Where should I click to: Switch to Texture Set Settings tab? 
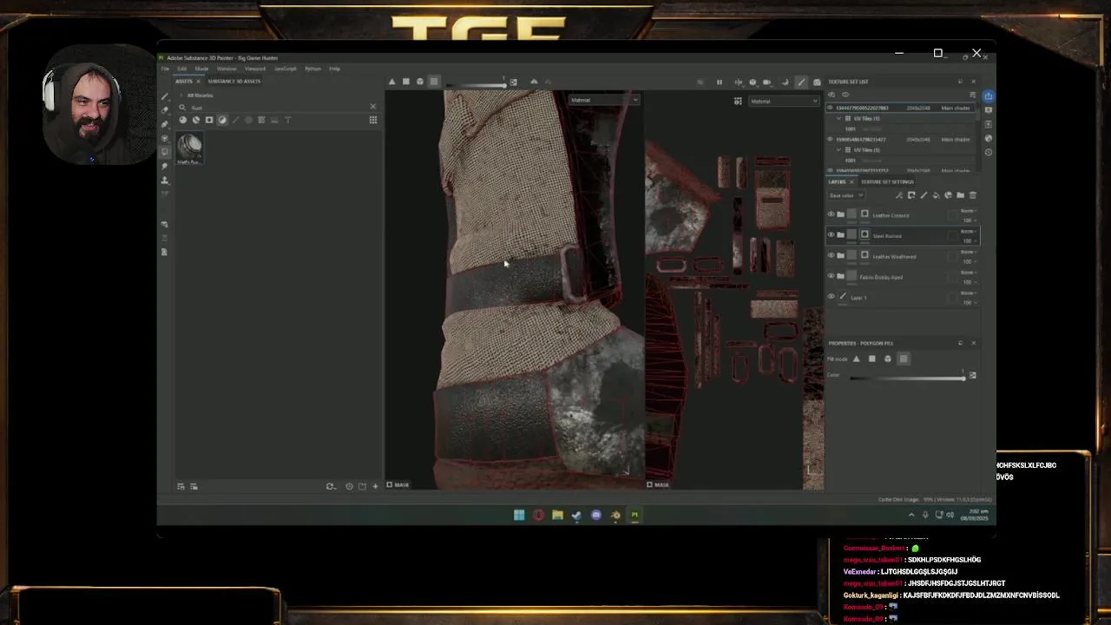point(887,181)
